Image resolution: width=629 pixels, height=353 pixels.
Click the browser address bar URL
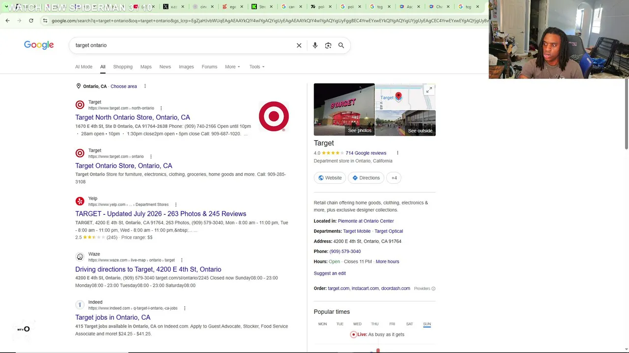tap(269, 21)
